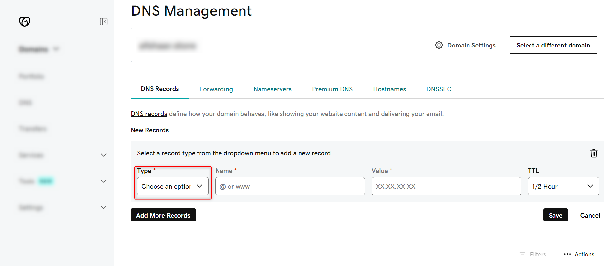Image resolution: width=604 pixels, height=266 pixels.
Task: Open the Type record dropdown
Action: (x=173, y=186)
